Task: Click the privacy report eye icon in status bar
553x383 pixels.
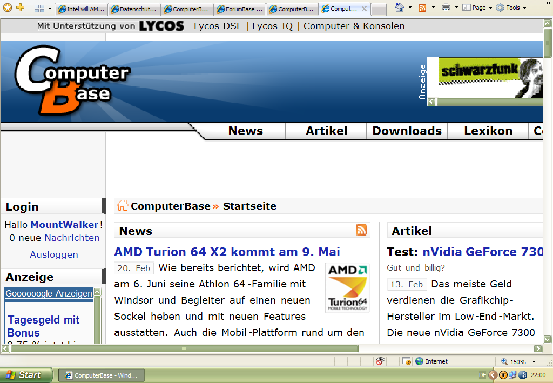Action: tap(380, 361)
